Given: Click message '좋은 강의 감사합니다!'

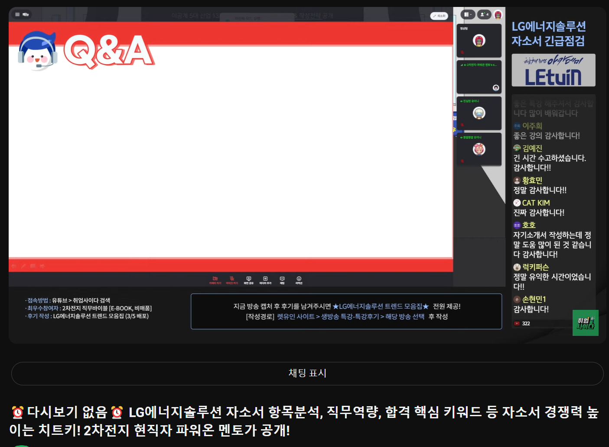Looking at the screenshot, I should [x=547, y=136].
